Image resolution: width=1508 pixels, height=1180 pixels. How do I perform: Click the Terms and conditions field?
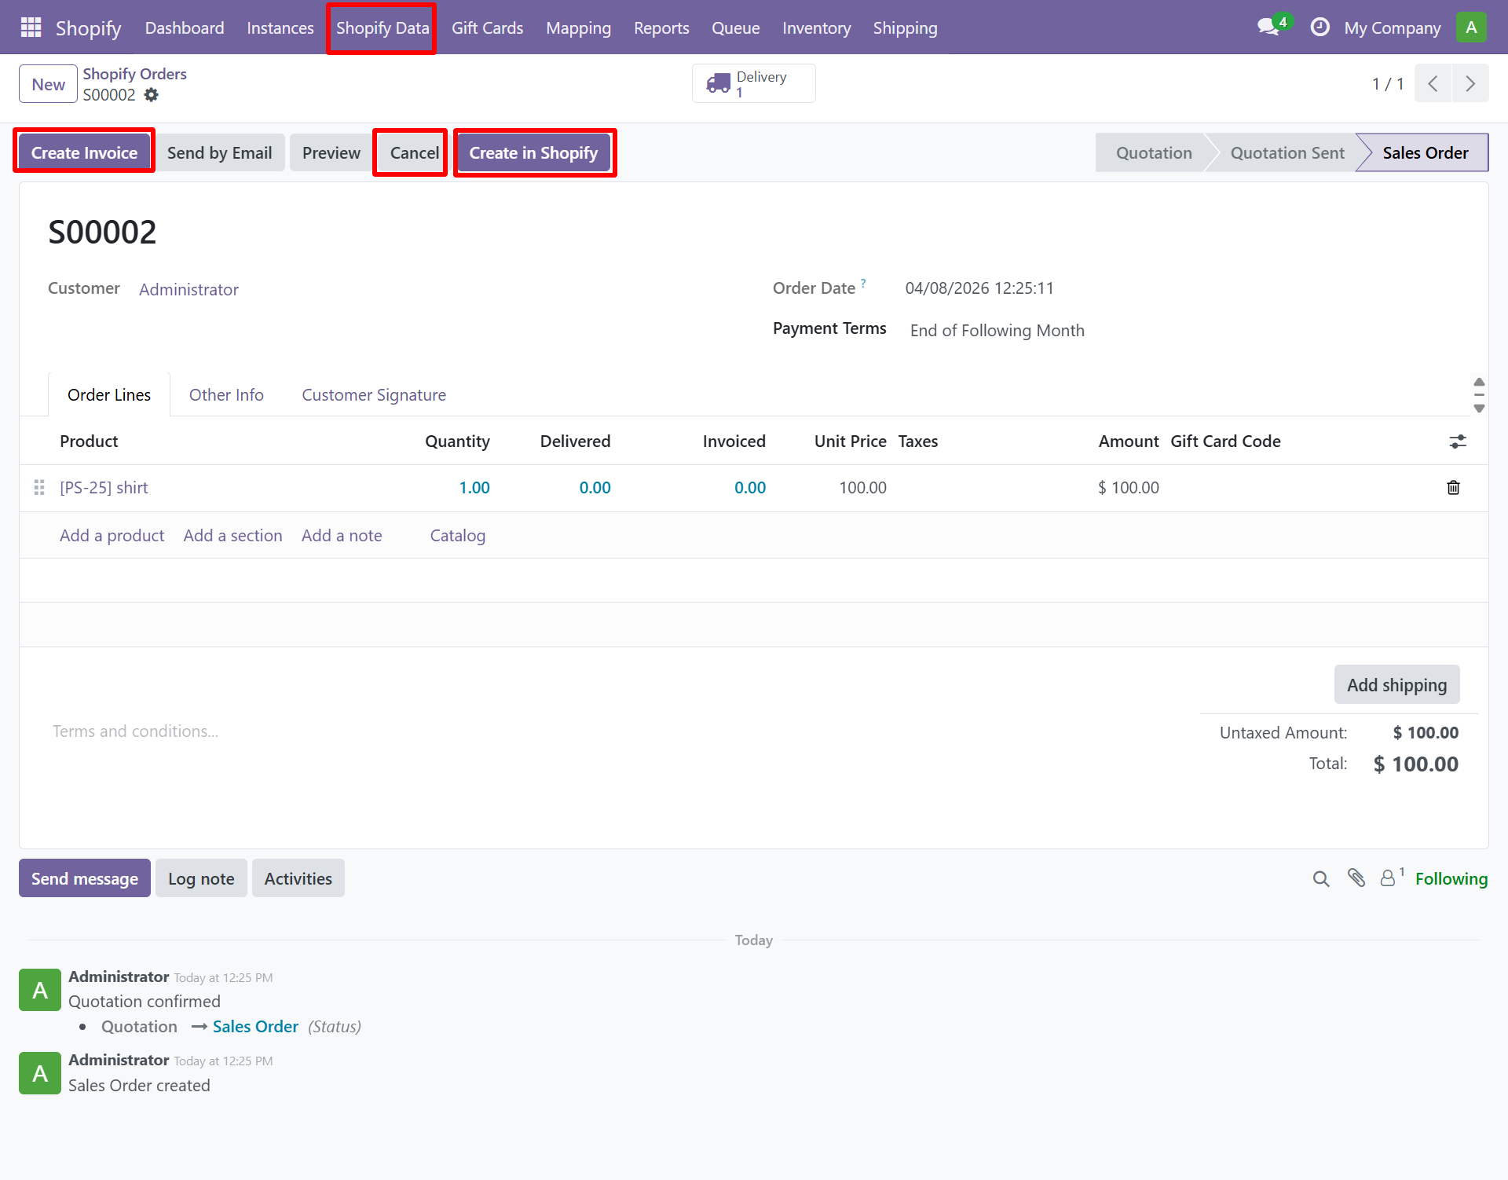135,731
